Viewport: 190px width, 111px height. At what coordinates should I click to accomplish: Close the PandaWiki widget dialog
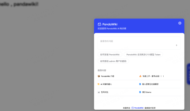180,23
